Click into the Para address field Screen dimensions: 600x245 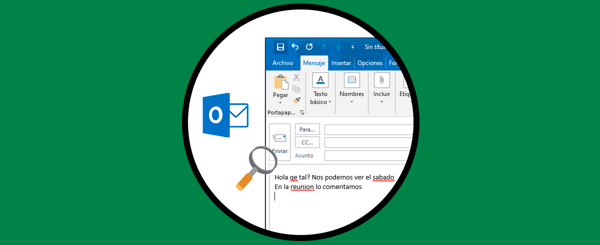pyautogui.click(x=370, y=130)
